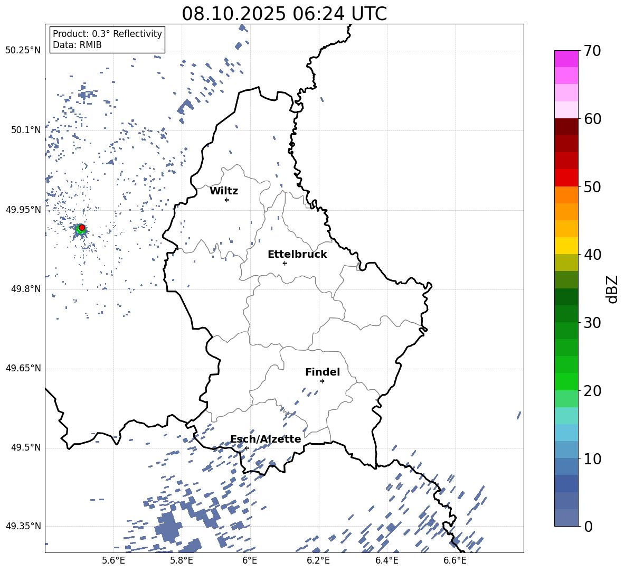Click the Product: 0.3° Reflectivity text
Viewport: 625px width, 571px height.
[107, 33]
